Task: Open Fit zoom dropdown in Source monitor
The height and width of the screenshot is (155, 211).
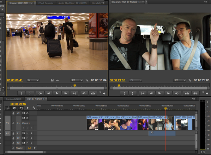Action: point(33,80)
